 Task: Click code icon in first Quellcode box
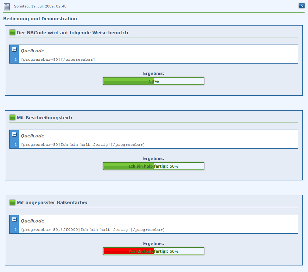pyautogui.click(x=14, y=49)
